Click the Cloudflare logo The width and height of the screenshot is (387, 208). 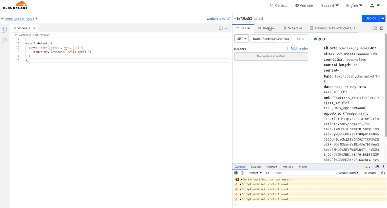click(x=15, y=5)
